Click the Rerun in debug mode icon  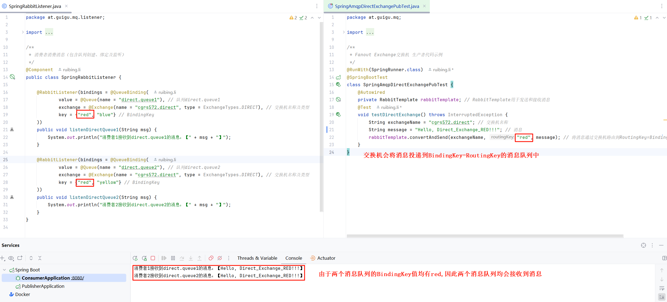144,258
